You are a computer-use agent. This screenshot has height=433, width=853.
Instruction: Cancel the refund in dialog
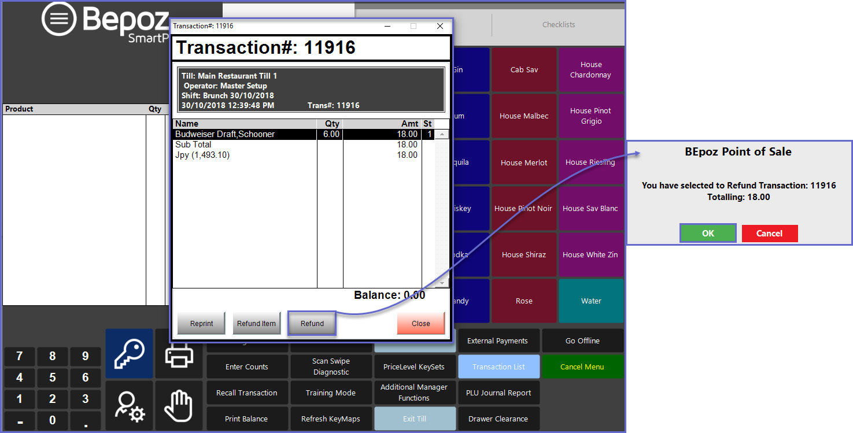point(769,234)
